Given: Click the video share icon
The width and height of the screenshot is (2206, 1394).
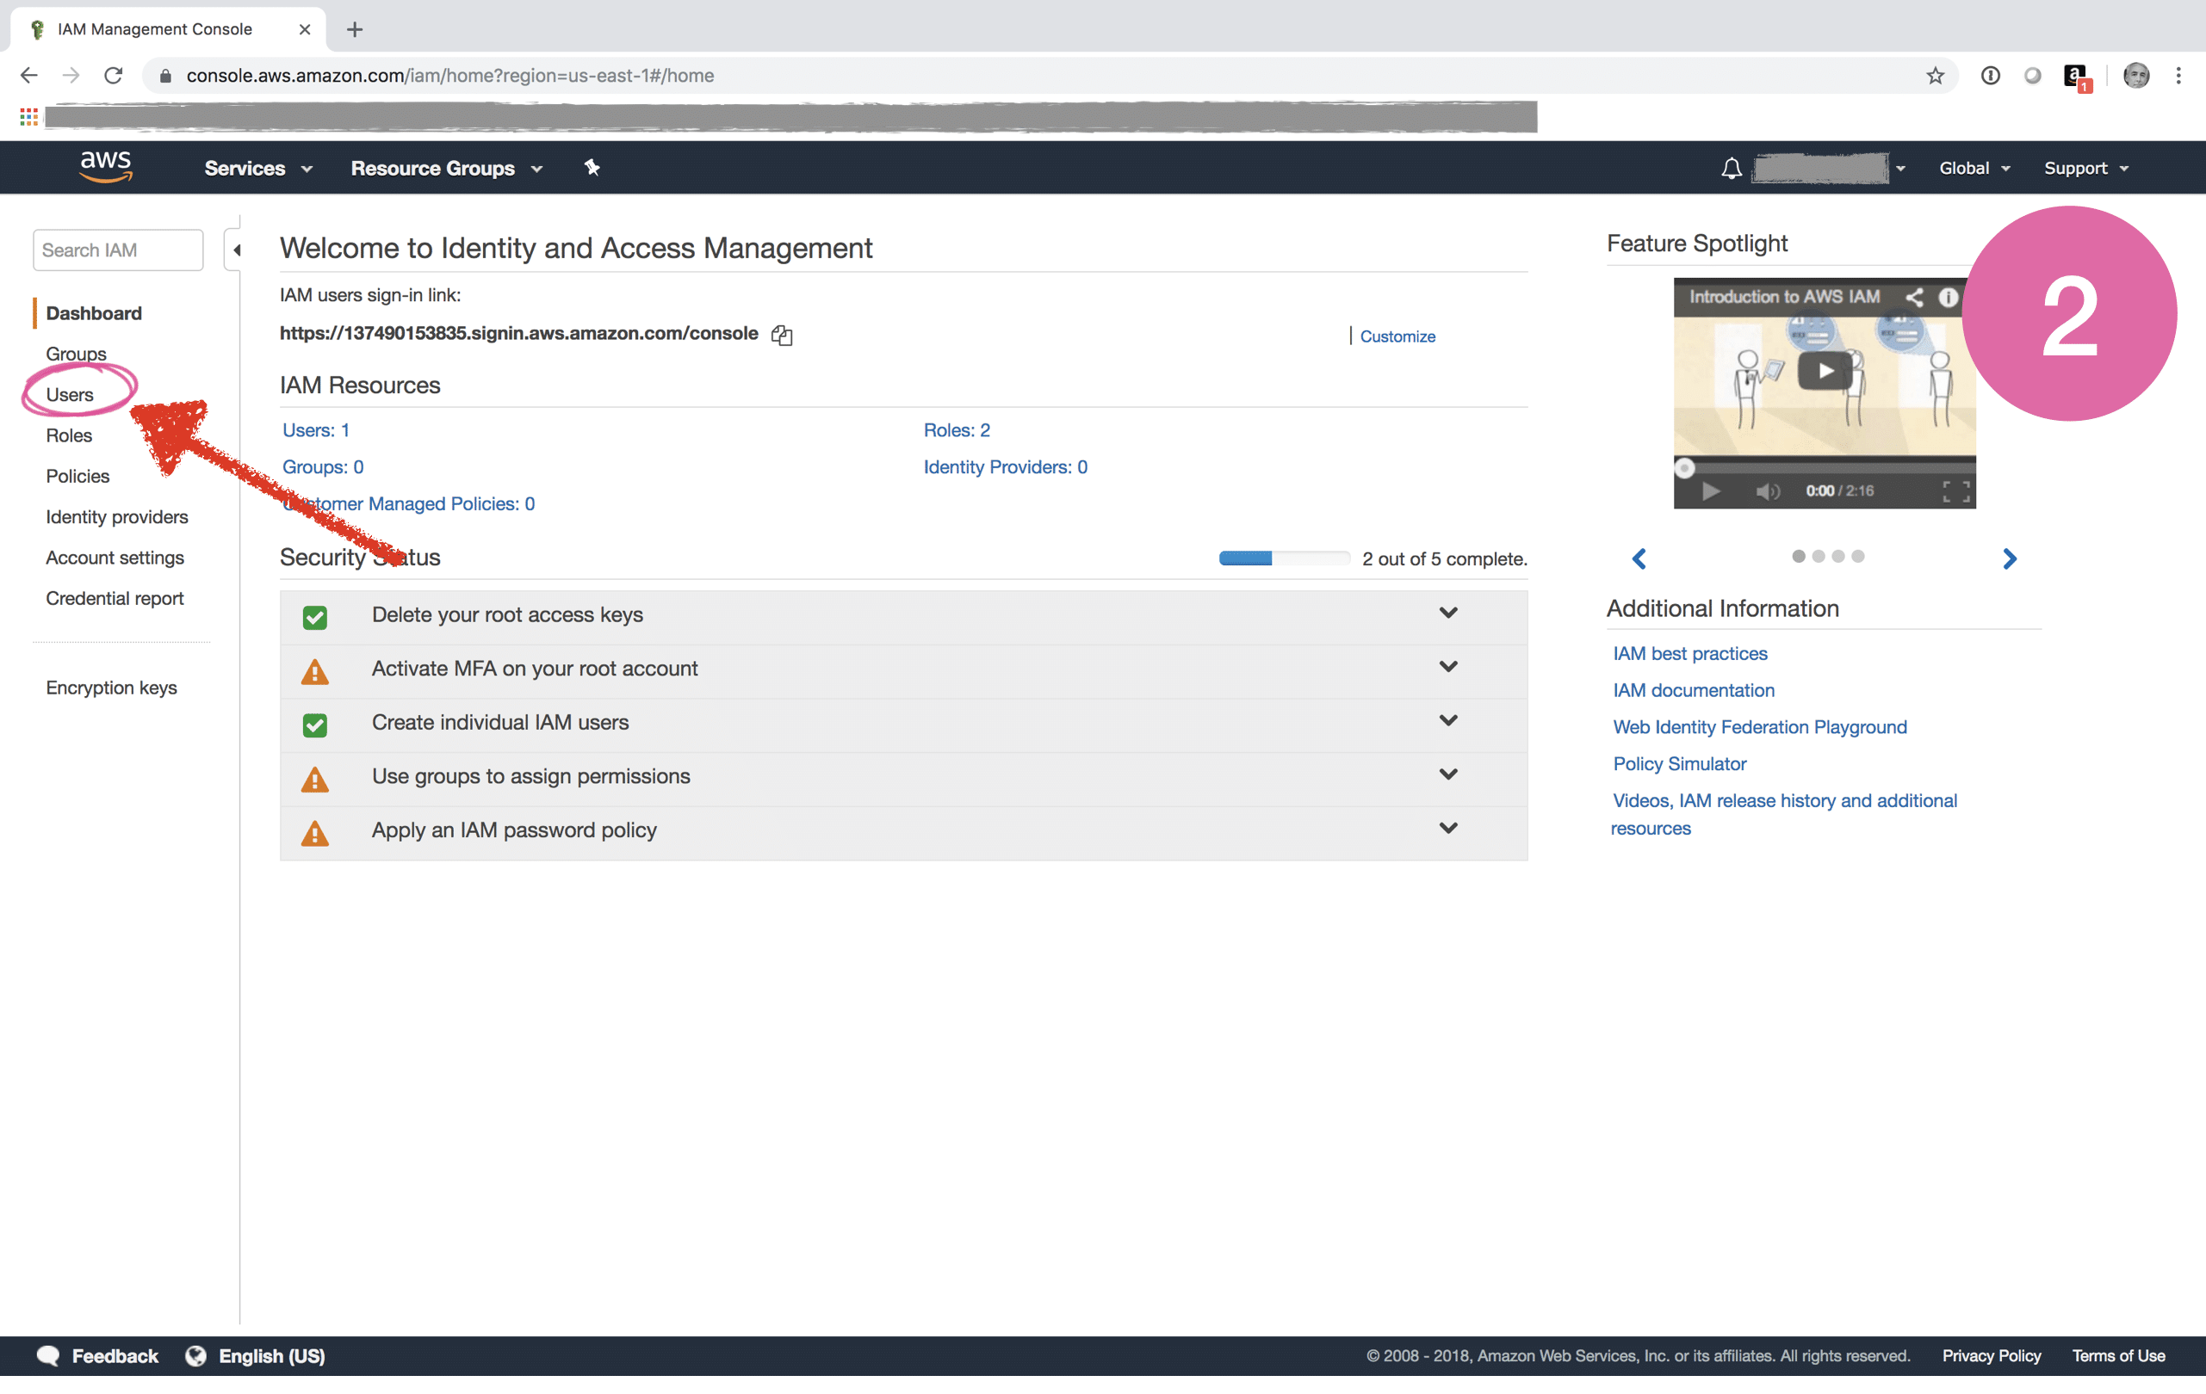Looking at the screenshot, I should 1915,297.
